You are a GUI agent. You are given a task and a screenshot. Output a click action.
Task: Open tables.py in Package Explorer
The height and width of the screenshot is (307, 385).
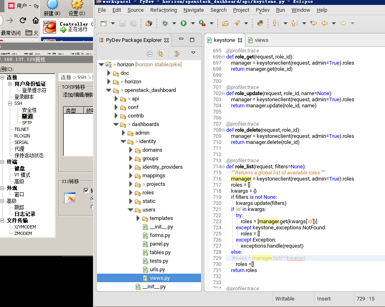click(x=160, y=253)
